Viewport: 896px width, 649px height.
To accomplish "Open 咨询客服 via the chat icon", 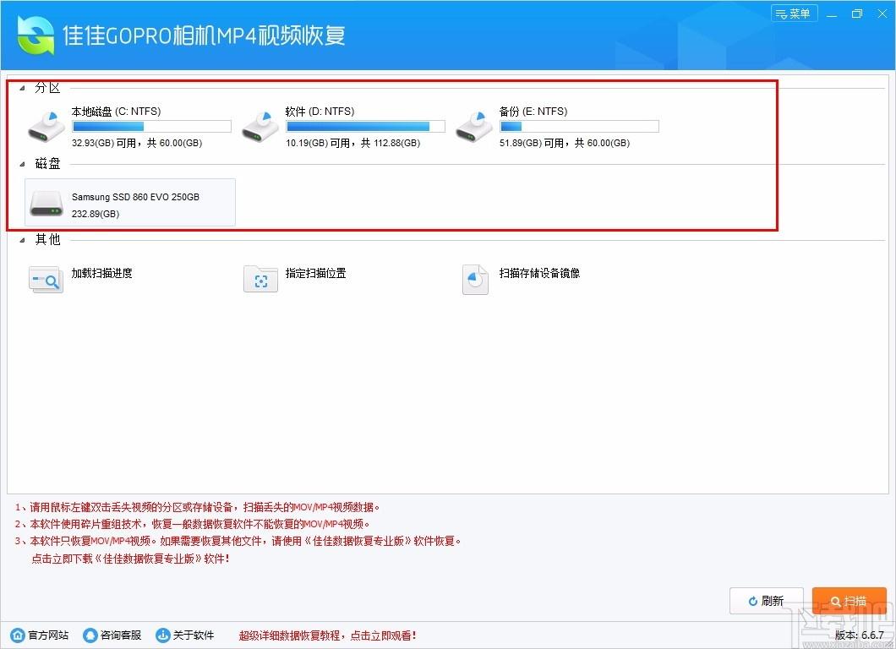I will pyautogui.click(x=90, y=635).
